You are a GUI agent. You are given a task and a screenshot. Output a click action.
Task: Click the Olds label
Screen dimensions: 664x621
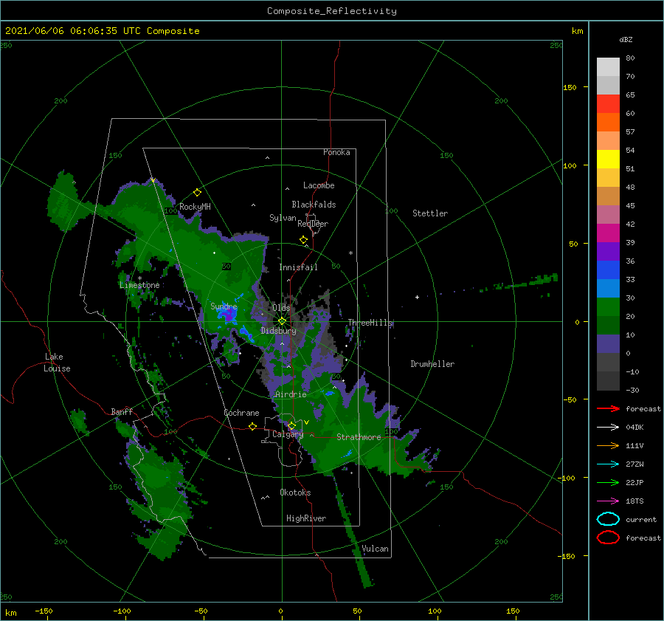(281, 308)
